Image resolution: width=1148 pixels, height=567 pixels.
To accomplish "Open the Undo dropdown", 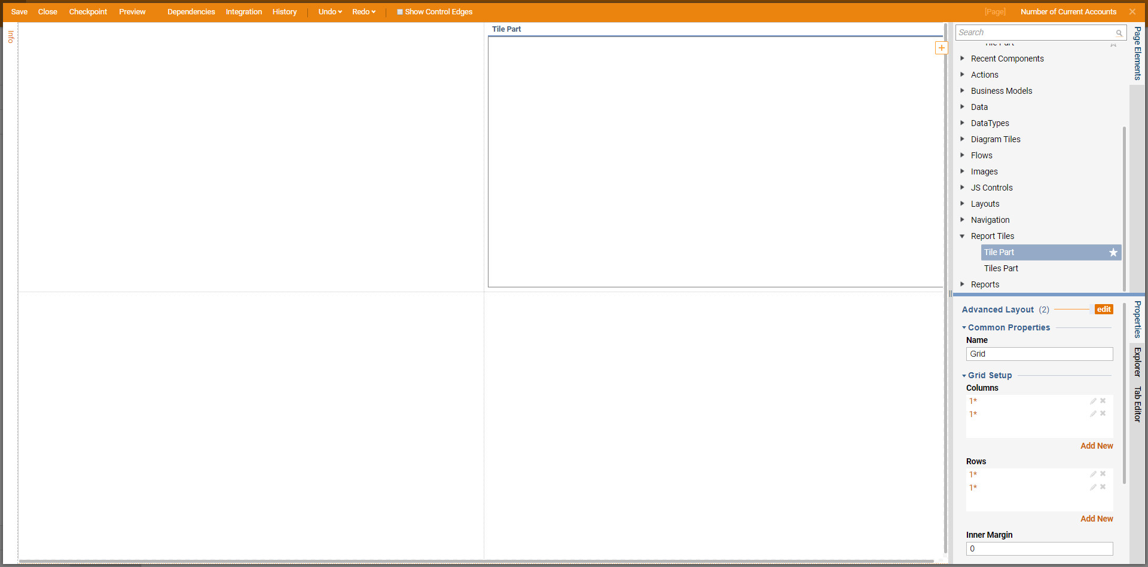I will coord(330,12).
